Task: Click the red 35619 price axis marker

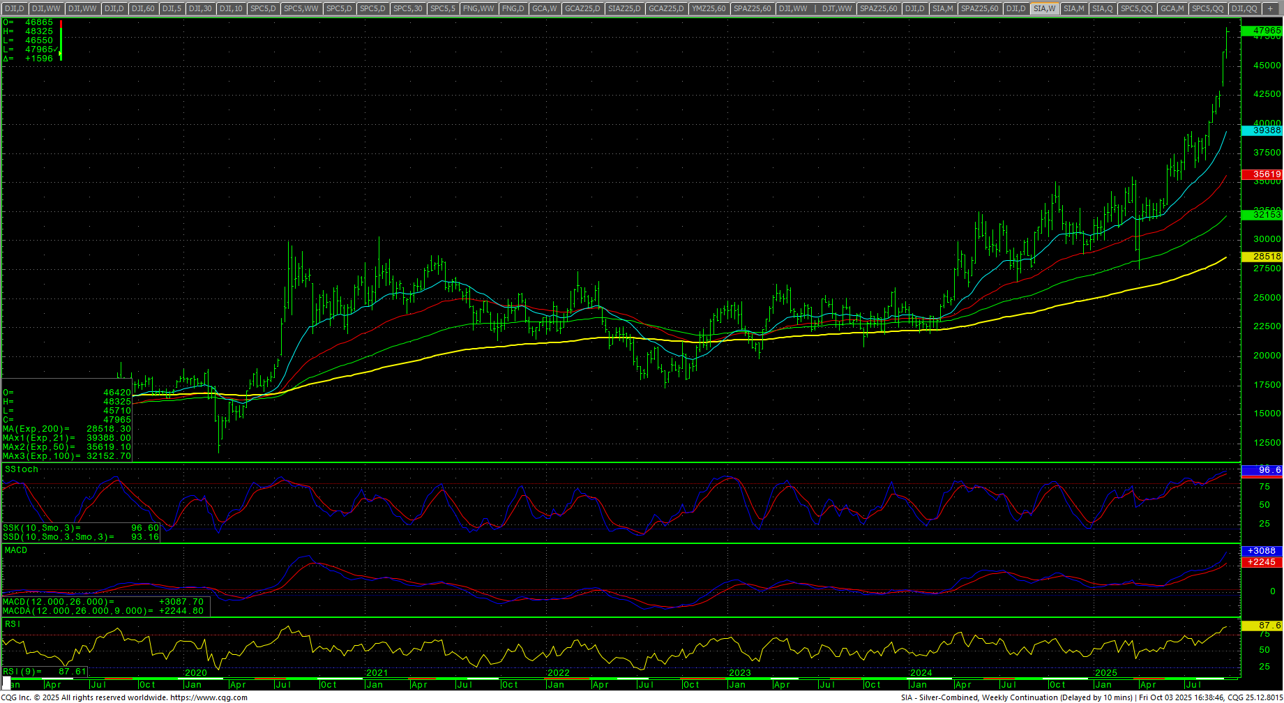Action: [x=1262, y=174]
